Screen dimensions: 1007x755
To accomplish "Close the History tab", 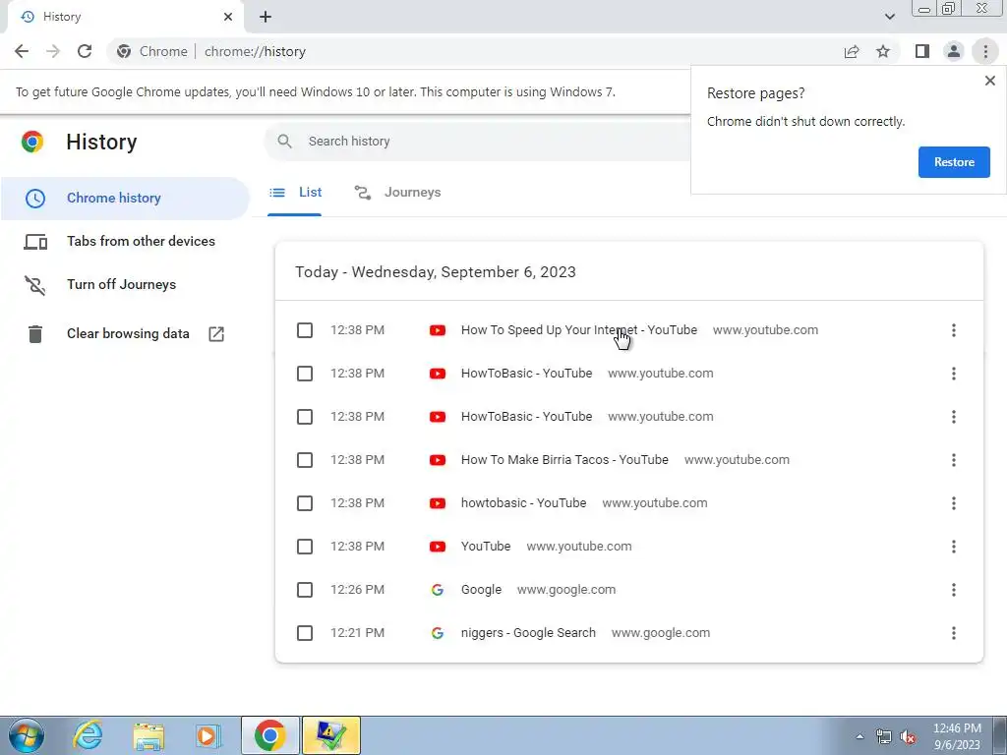I will coord(228,17).
